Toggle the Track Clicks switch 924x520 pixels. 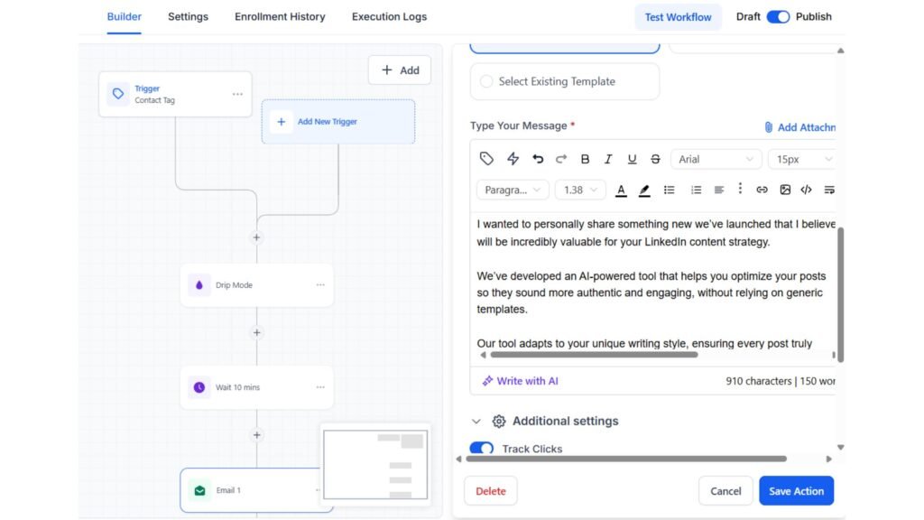pos(481,448)
